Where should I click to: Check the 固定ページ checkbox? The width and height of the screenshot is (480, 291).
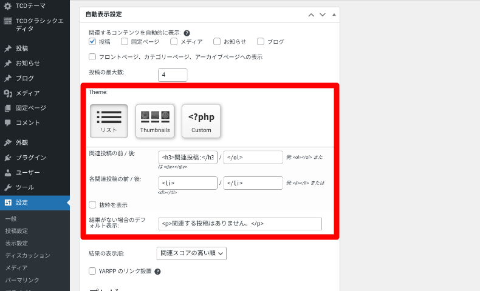point(125,41)
